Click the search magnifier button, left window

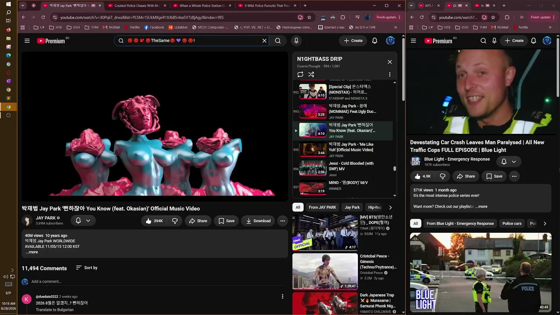278,41
